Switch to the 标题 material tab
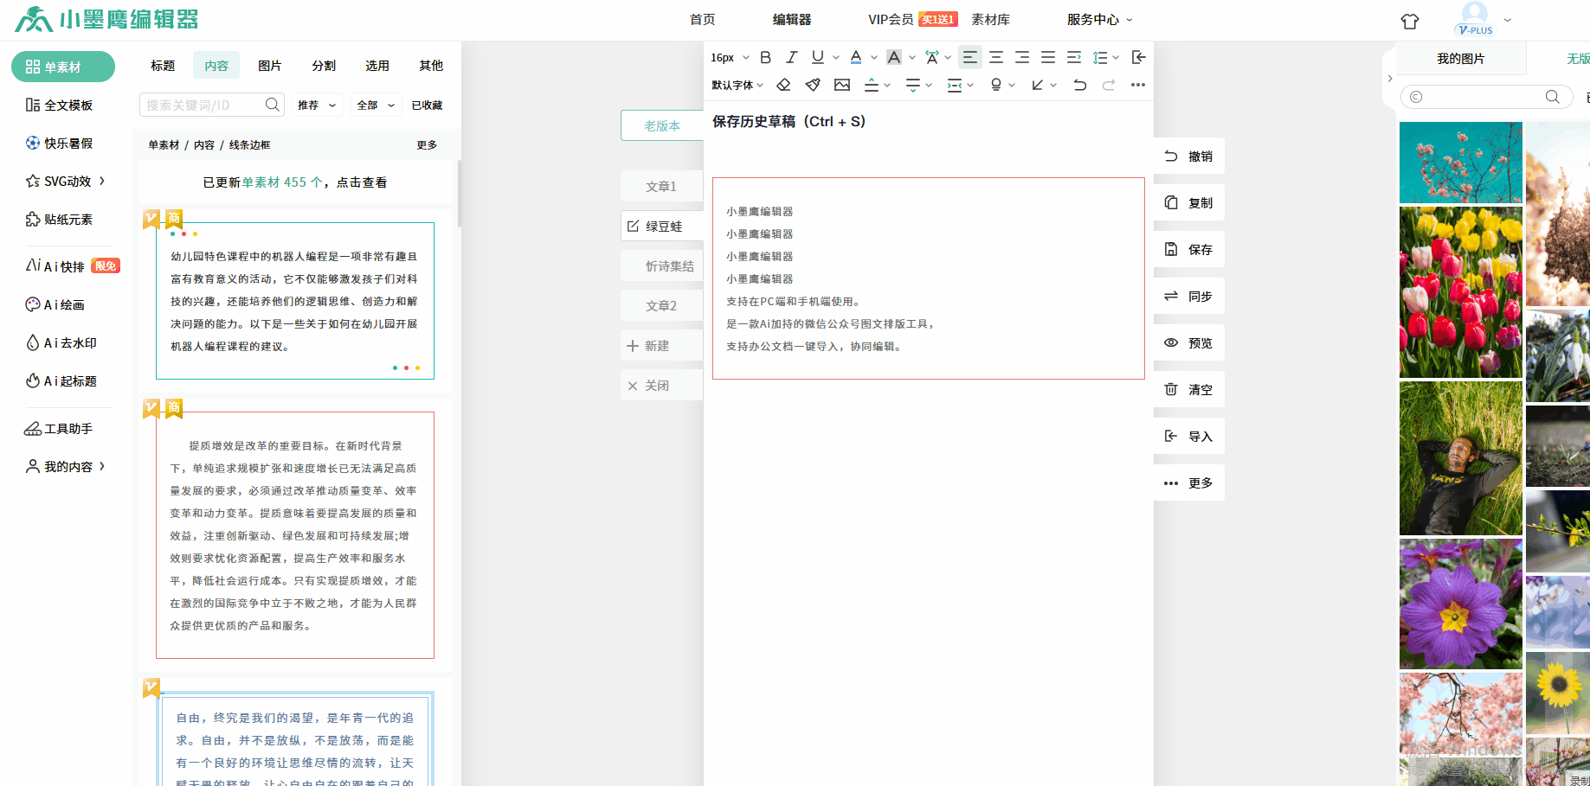The width and height of the screenshot is (1590, 786). pyautogui.click(x=163, y=66)
